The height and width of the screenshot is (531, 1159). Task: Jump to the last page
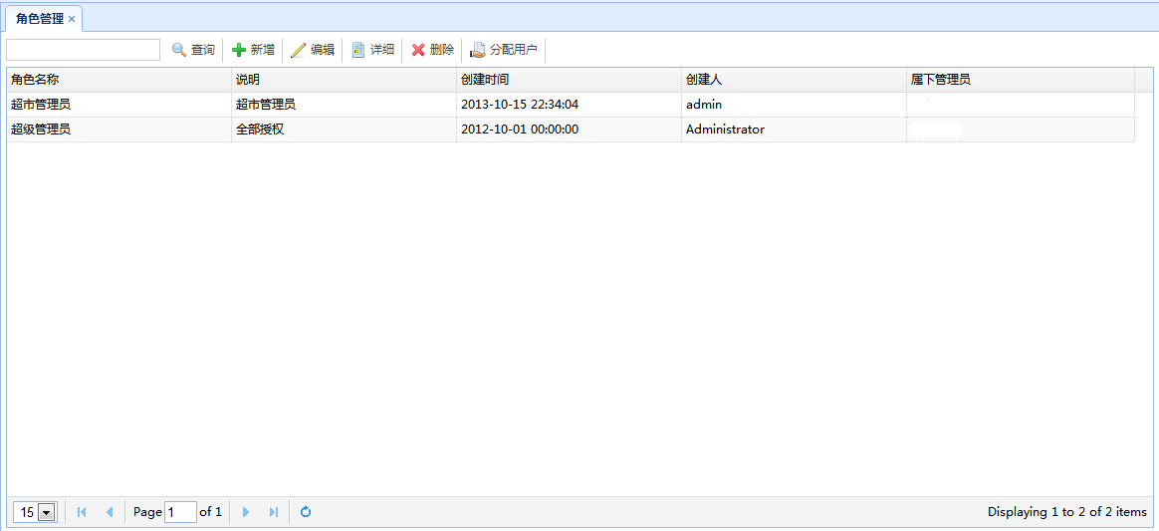274,512
